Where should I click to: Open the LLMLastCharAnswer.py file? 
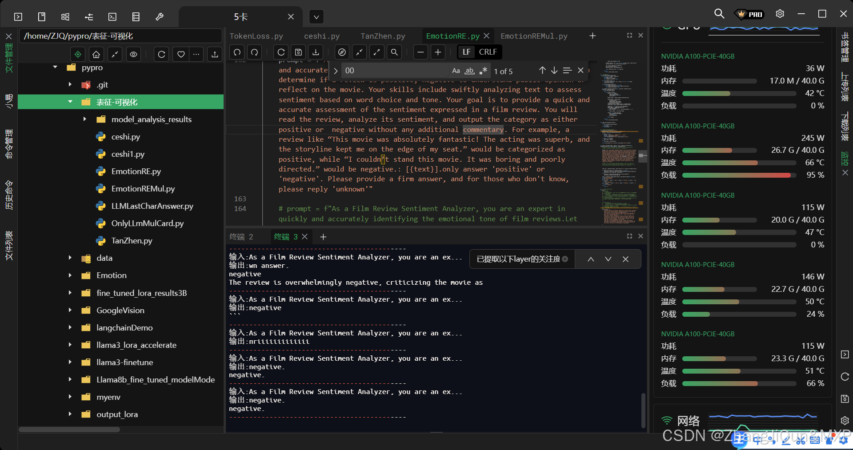point(152,206)
